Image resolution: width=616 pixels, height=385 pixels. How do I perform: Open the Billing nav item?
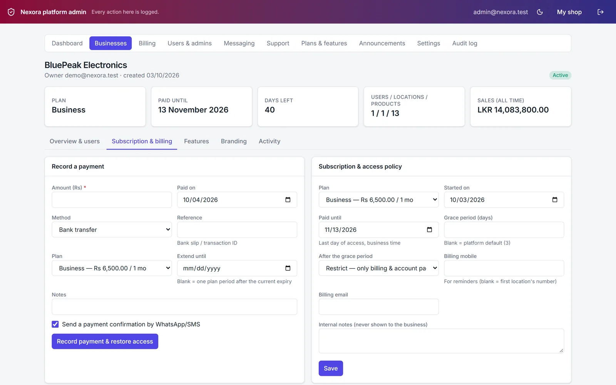tap(147, 43)
